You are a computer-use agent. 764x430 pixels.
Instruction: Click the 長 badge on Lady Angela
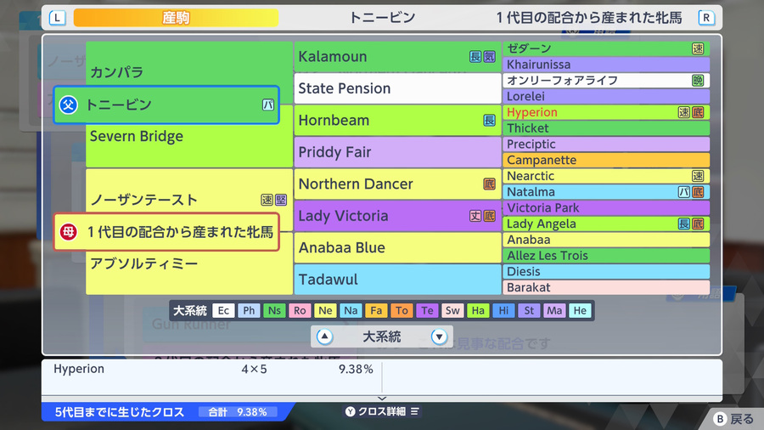683,223
